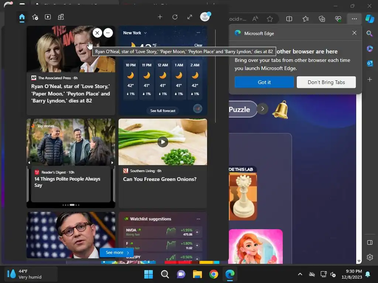This screenshot has height=283, width=378.
Task: Open the Watch video tab in widgets
Action: tap(48, 17)
